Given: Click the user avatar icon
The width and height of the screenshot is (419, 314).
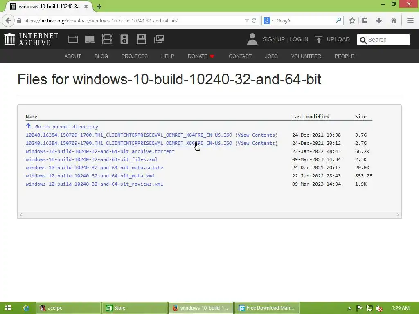Looking at the screenshot, I should point(252,39).
